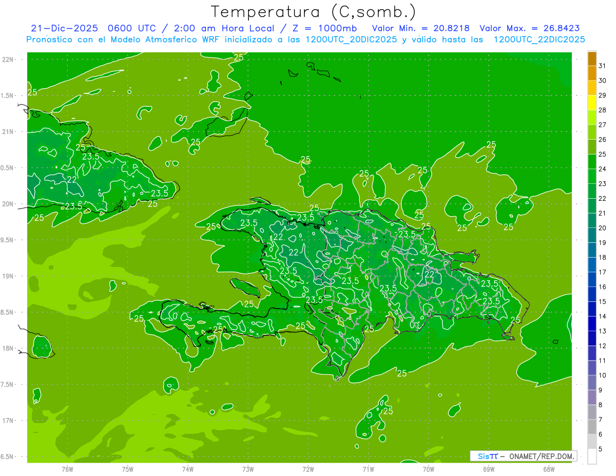Click the '26' color scale label

coord(603,139)
